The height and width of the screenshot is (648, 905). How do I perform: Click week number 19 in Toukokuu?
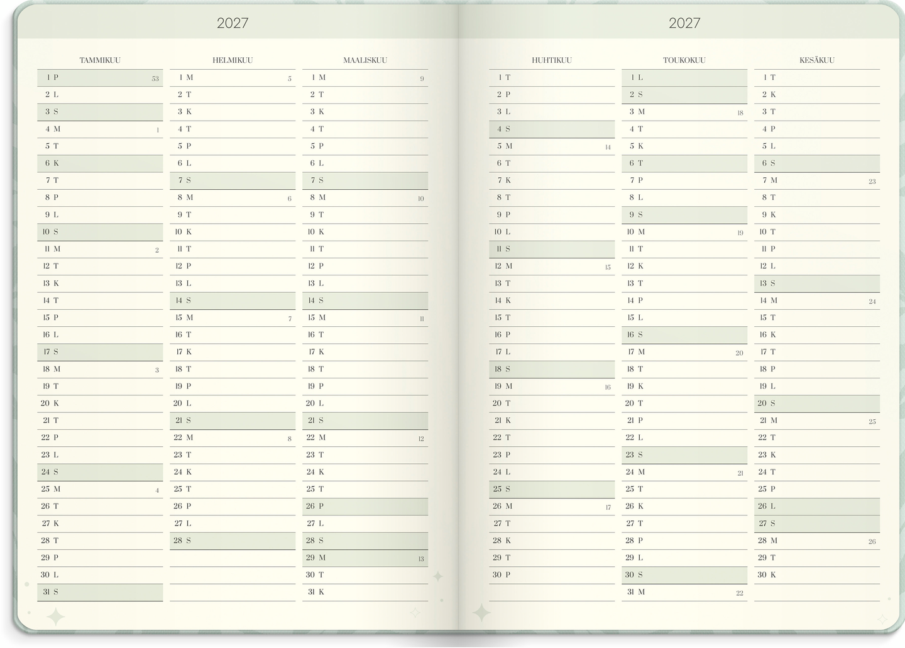tap(740, 233)
